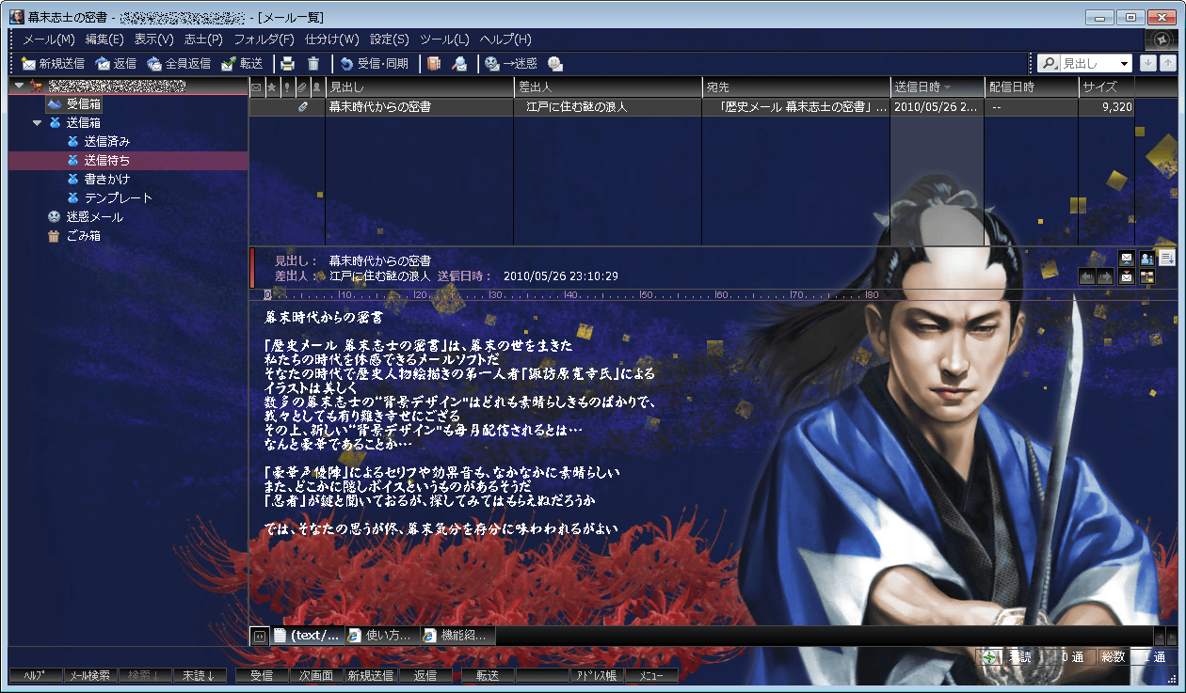Click the thread tree icon in preview header
The height and width of the screenshot is (693, 1186).
[x=1146, y=276]
